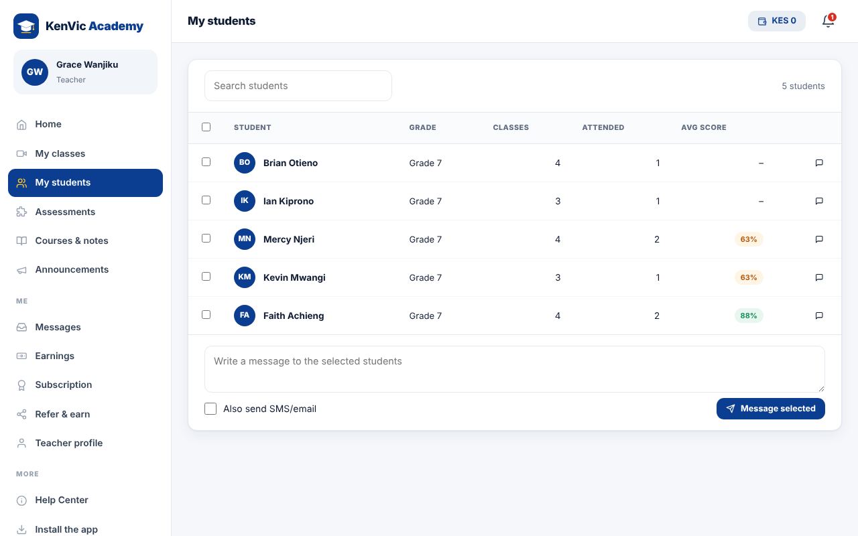The image size is (858, 536).
Task: Open Messages in the sidebar
Action: pyautogui.click(x=85, y=327)
